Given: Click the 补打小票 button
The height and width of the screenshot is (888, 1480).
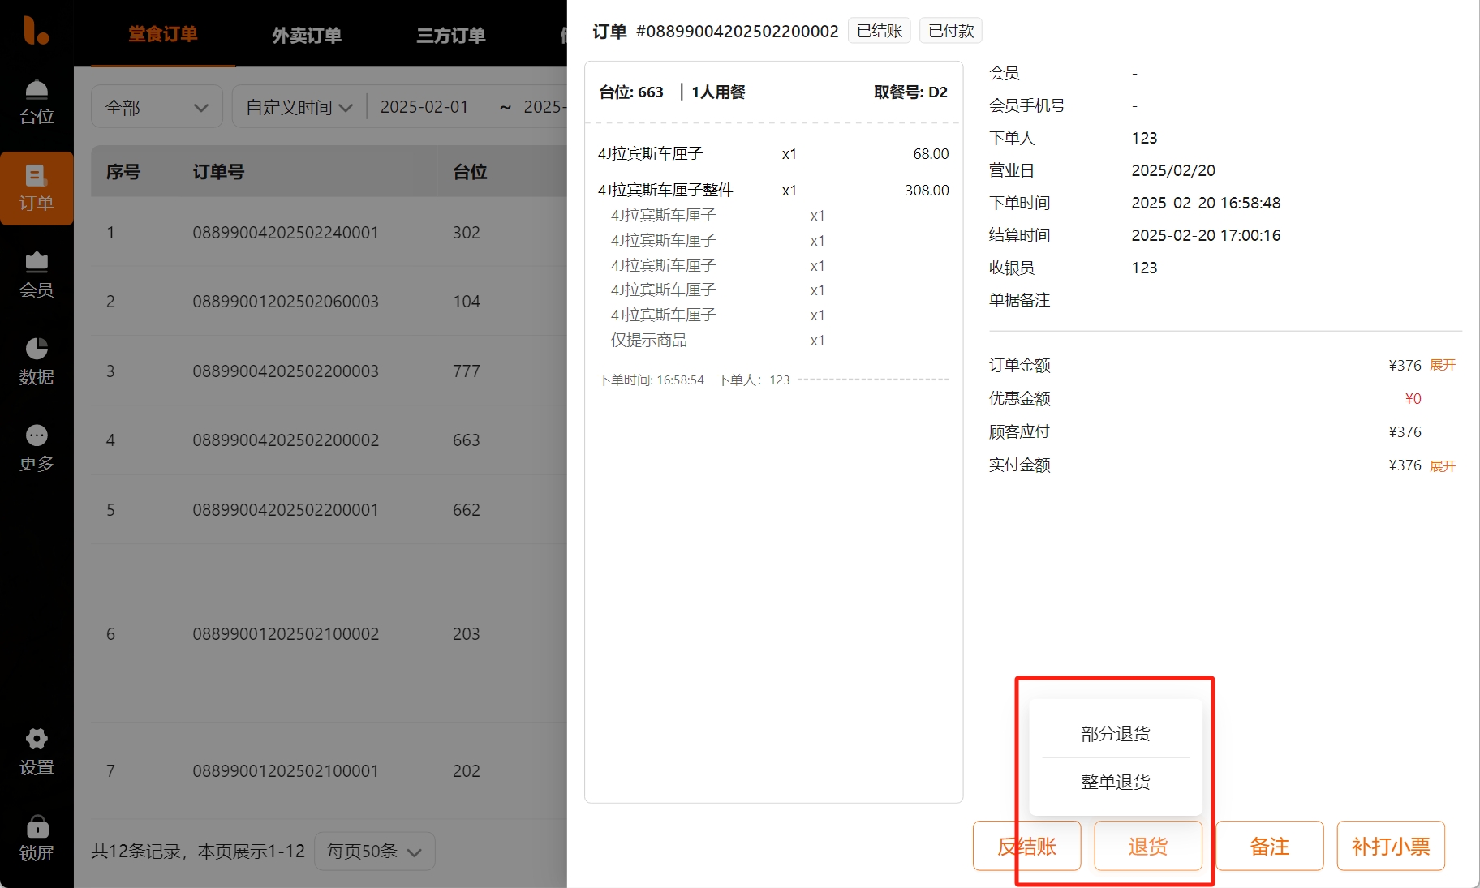Looking at the screenshot, I should coord(1391,847).
